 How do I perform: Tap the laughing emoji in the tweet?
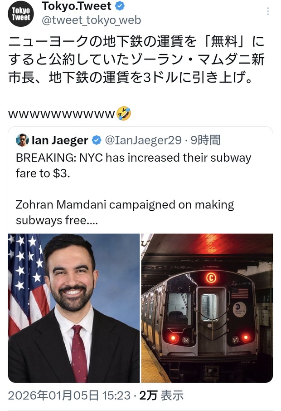pyautogui.click(x=123, y=113)
